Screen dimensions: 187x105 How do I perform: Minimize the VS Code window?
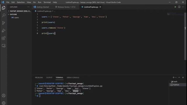point(169,2)
